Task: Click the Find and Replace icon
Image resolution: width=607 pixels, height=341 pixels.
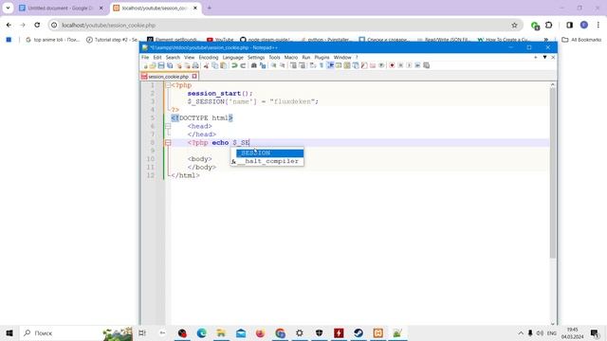Action: [x=263, y=65]
